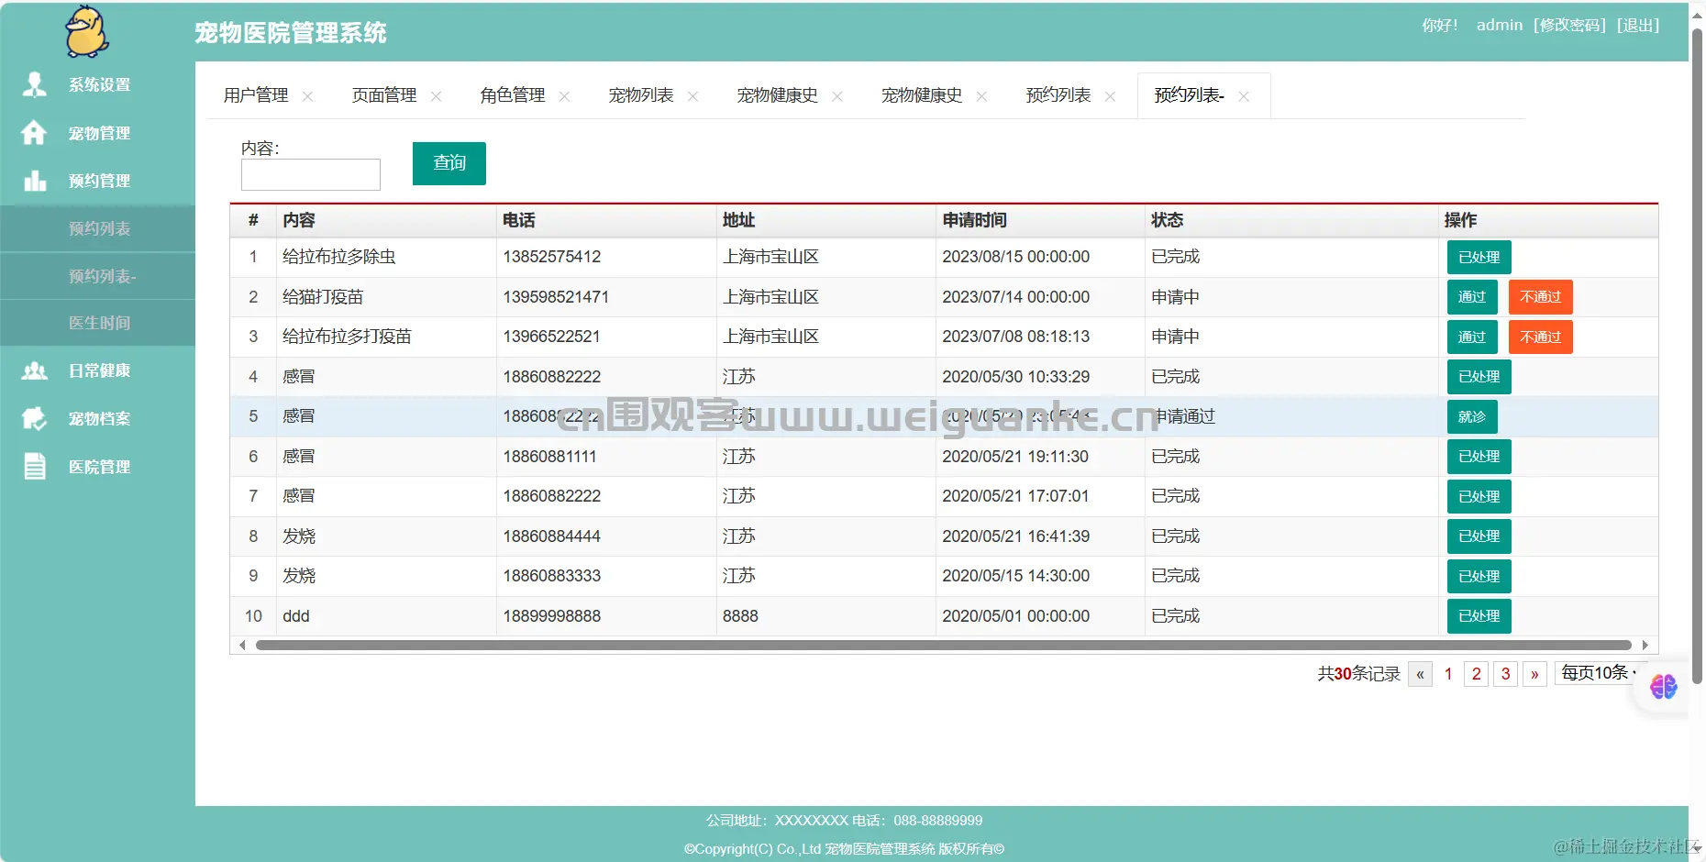Click the duck logo icon
This screenshot has width=1706, height=862.
87,31
